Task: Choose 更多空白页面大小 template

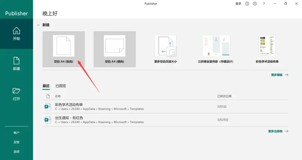Action: click(x=166, y=49)
